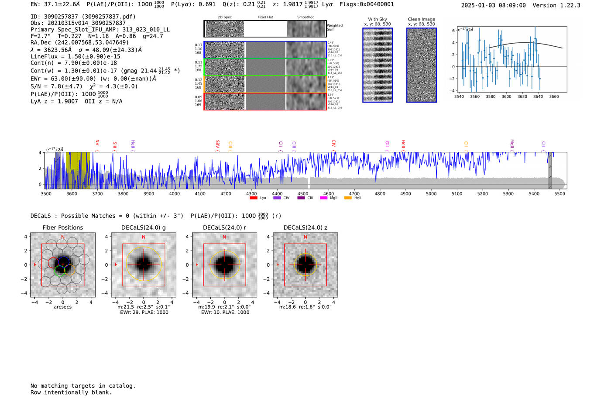Open the DECaLS r-band cutout

click(x=224, y=265)
